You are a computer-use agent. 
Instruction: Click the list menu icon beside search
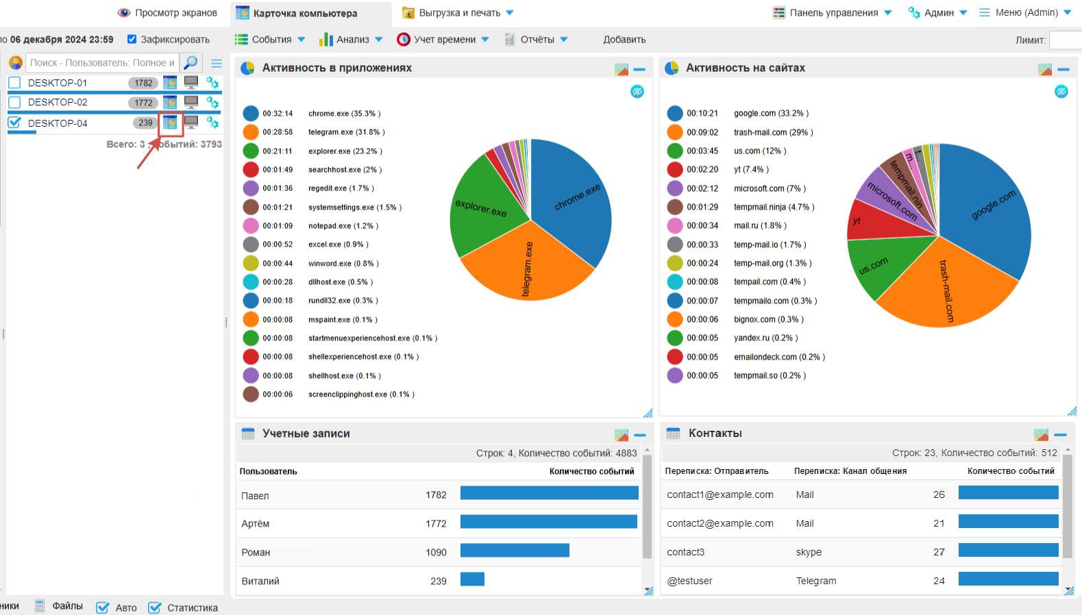[217, 63]
